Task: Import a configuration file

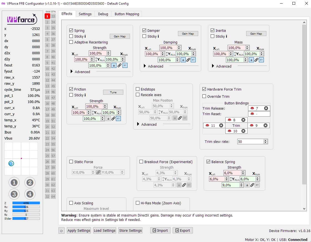Action: pos(160,230)
